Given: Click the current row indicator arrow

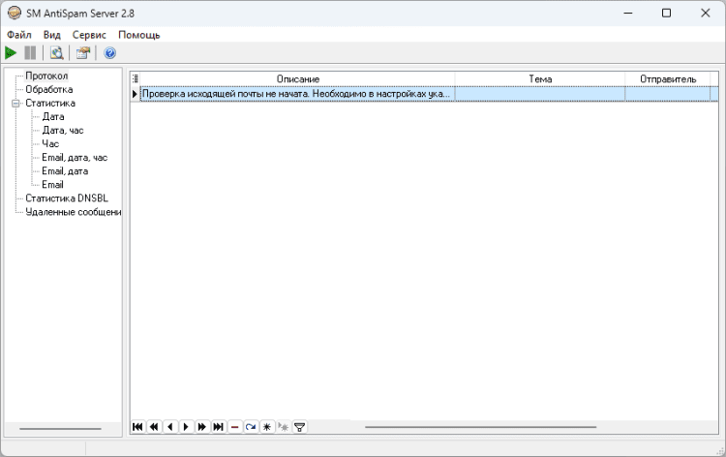Looking at the screenshot, I should click(x=136, y=94).
